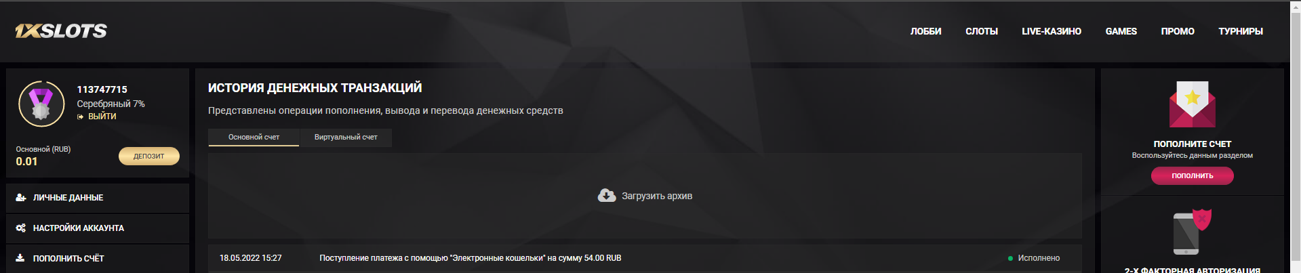Click the pink ПОПОЛНИТЬ button
Viewport: 1301px width, 273px height.
click(1192, 175)
